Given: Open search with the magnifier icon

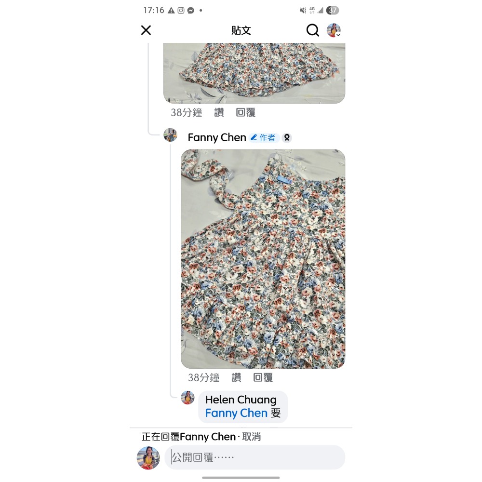Looking at the screenshot, I should click(x=313, y=30).
